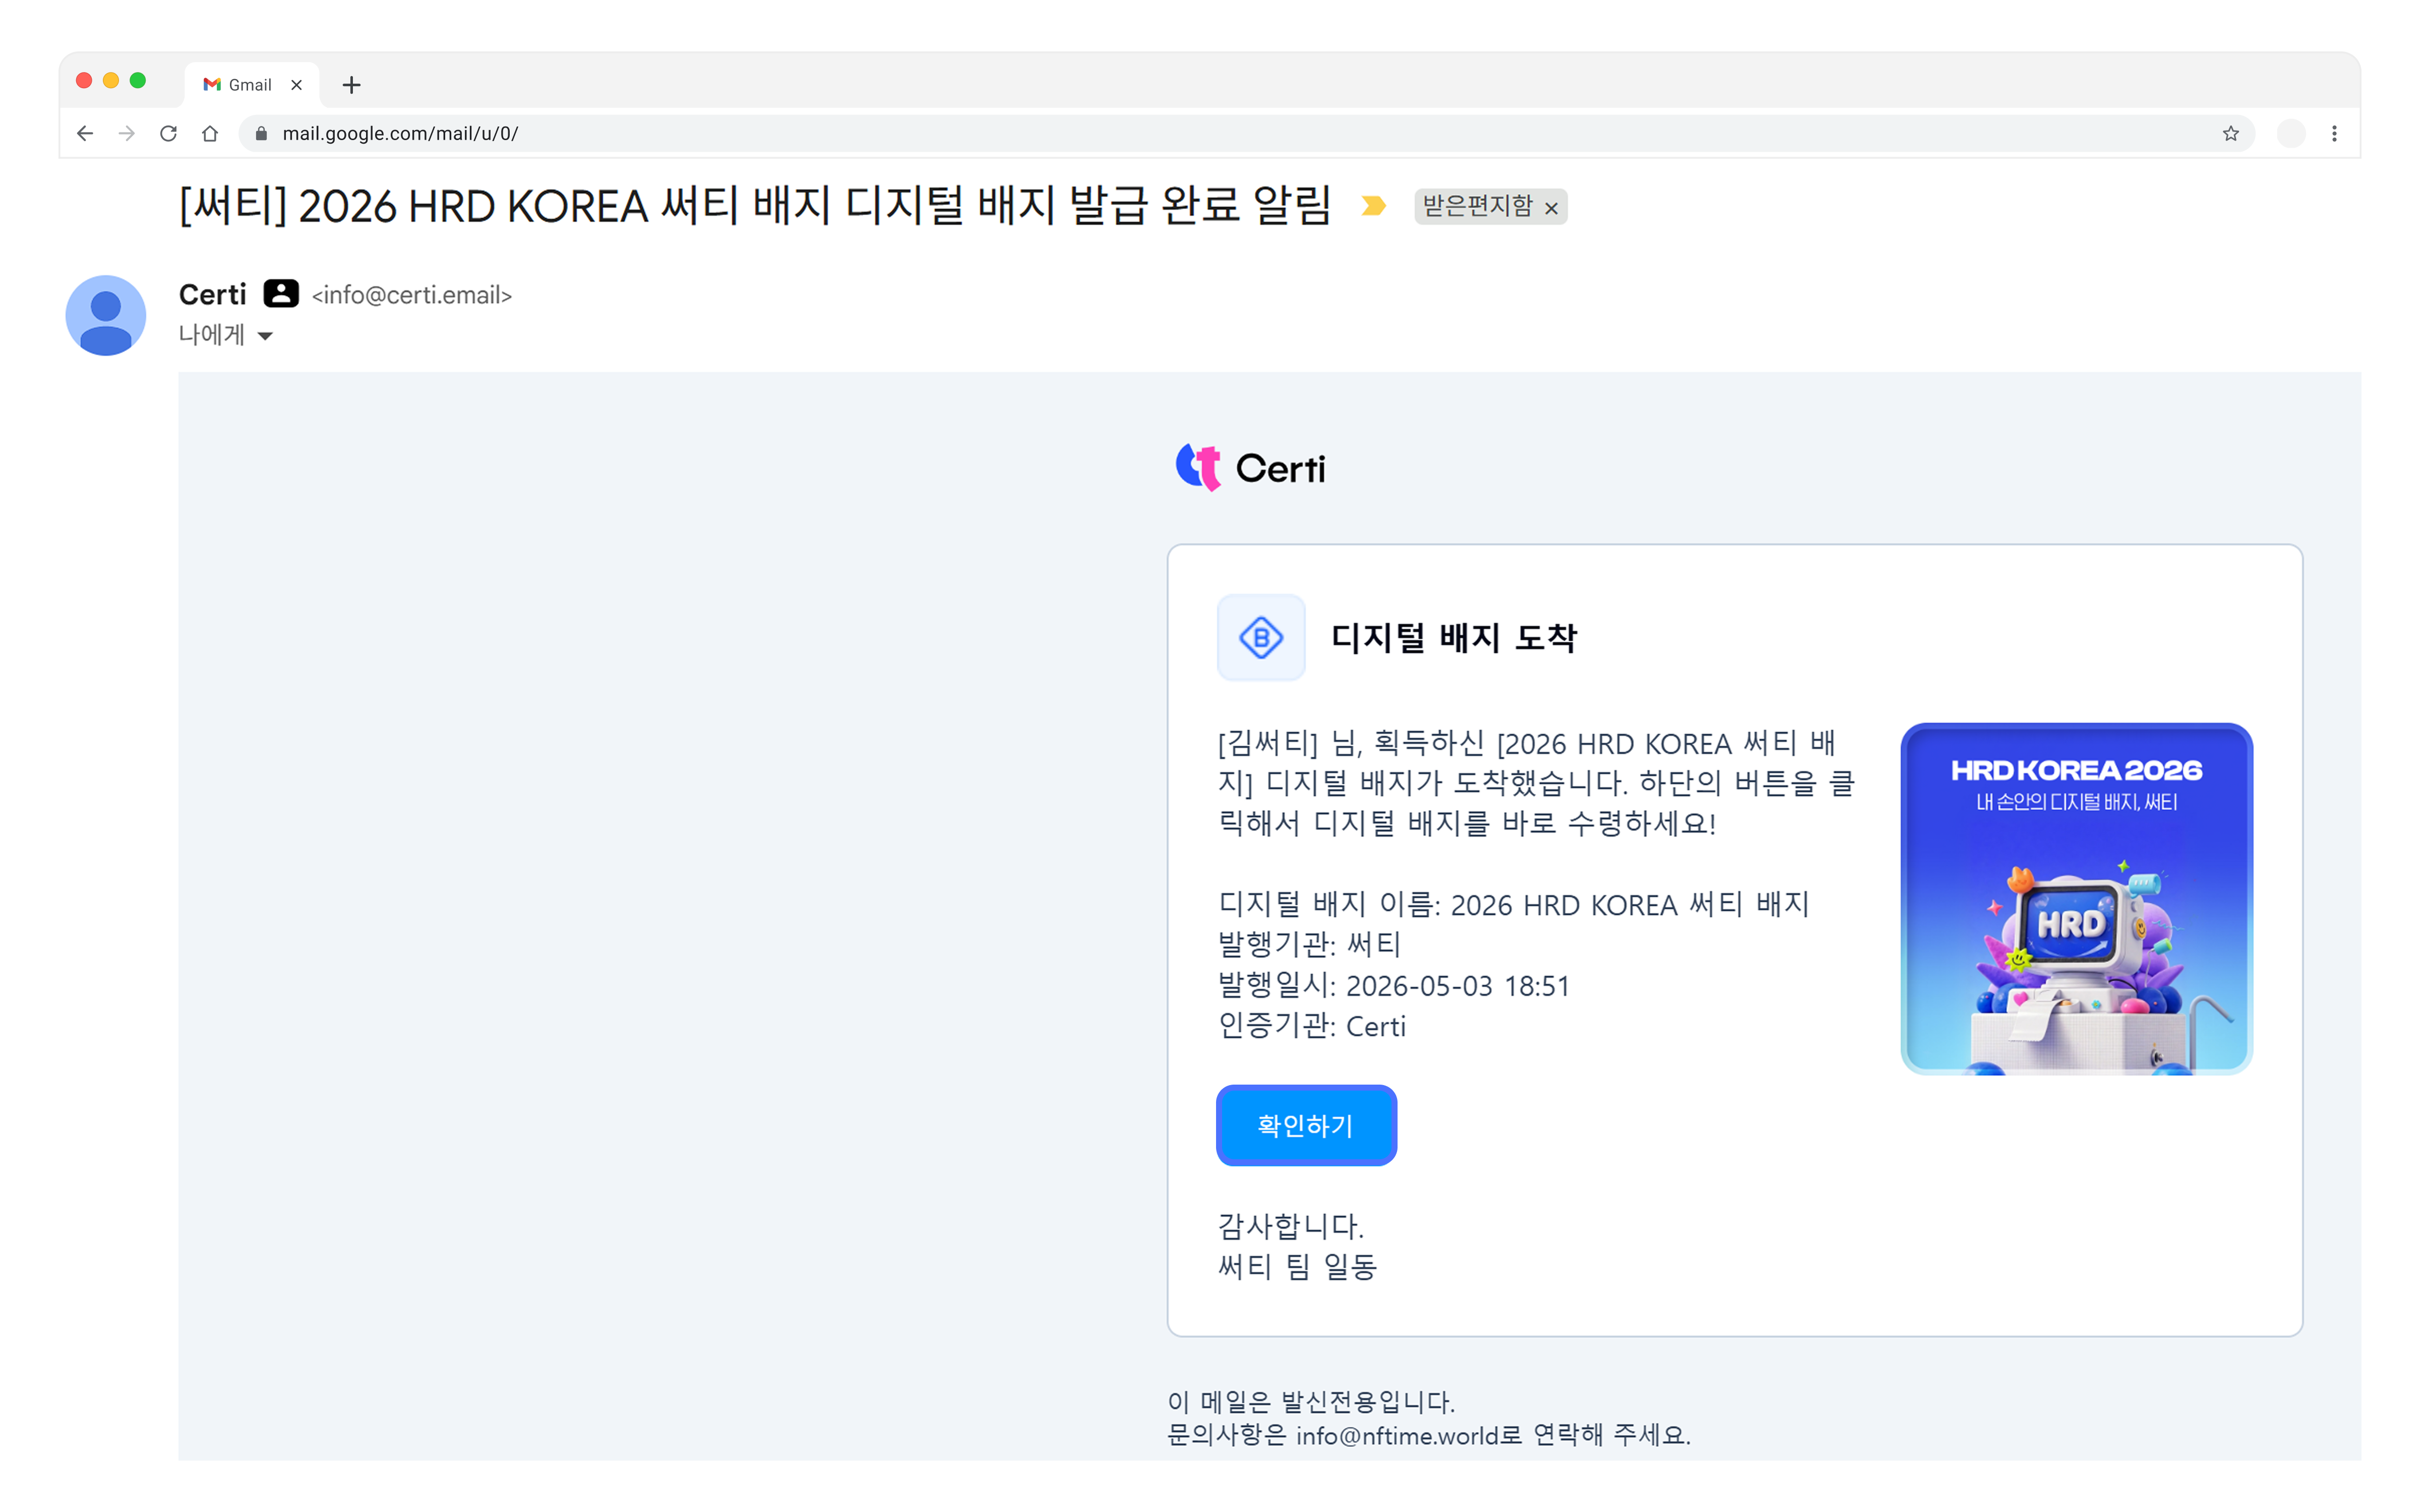Image resolution: width=2420 pixels, height=1512 pixels.
Task: Switch to the Gmail browser tab
Action: (251, 85)
